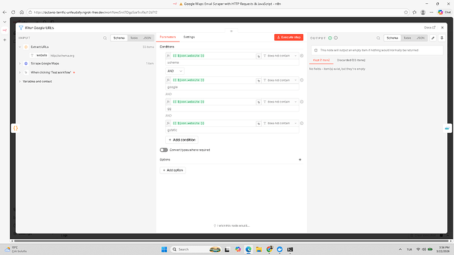
Task: Click swap icon beside google condition expression
Action: [x=259, y=81]
